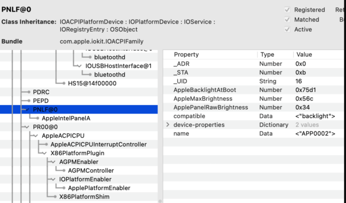
Task: Click the Value column header
Action: point(304,55)
